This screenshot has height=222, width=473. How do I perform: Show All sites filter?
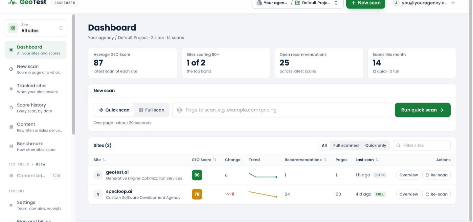click(324, 145)
